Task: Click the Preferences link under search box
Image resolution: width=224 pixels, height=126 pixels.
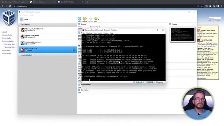Action: click(x=217, y=20)
